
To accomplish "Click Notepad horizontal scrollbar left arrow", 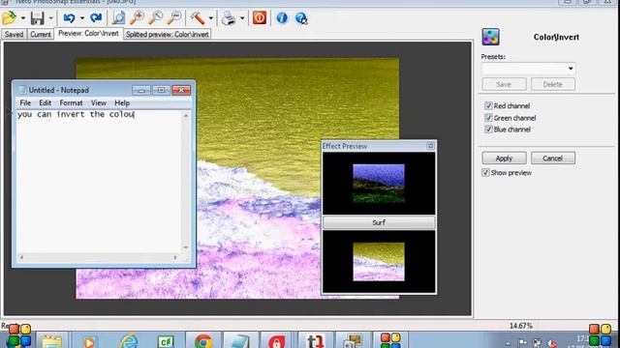I will [21, 257].
